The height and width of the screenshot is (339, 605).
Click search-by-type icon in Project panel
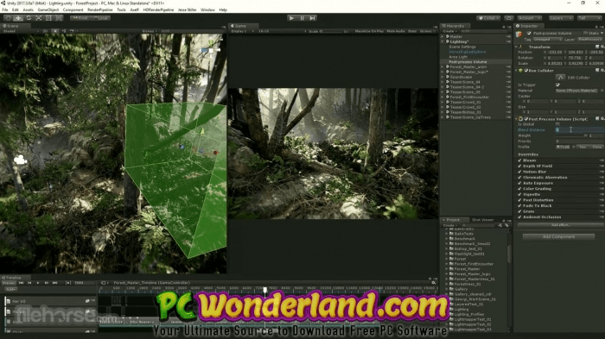click(x=500, y=225)
